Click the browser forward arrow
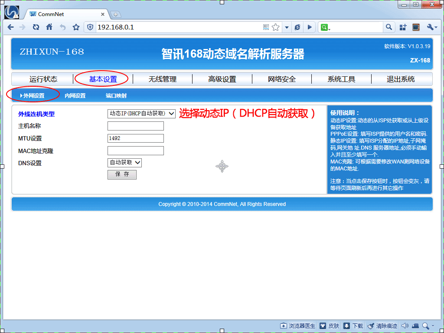 pos(23,27)
